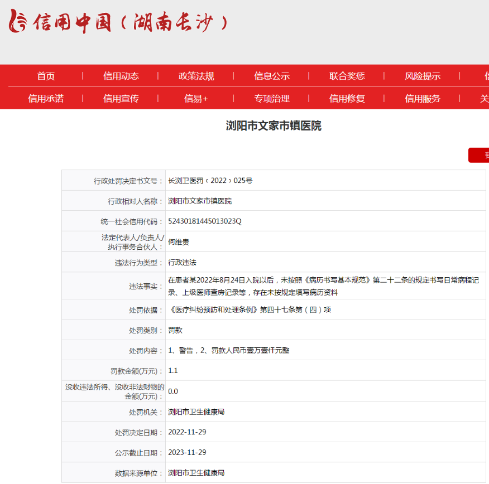The width and height of the screenshot is (489, 484).
Task: Click the 行政相对人名称 value 浏阳市文家市镇医院
Action: click(x=200, y=201)
